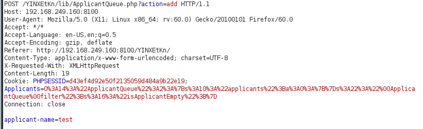
Task: Click the User-Agent header line
Action: [149, 20]
